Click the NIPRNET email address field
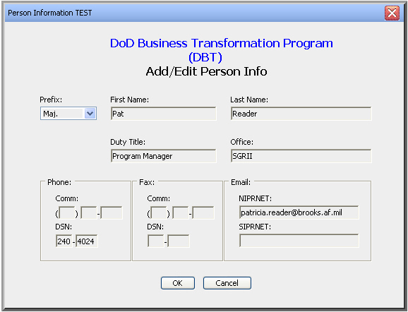The width and height of the screenshot is (408, 312). pyautogui.click(x=299, y=212)
